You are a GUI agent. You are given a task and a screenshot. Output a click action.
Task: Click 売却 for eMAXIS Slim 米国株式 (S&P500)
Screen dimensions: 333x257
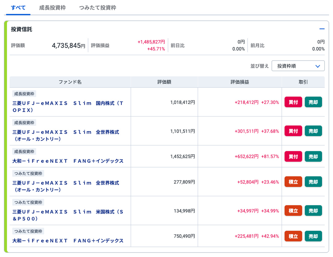[x=313, y=211]
